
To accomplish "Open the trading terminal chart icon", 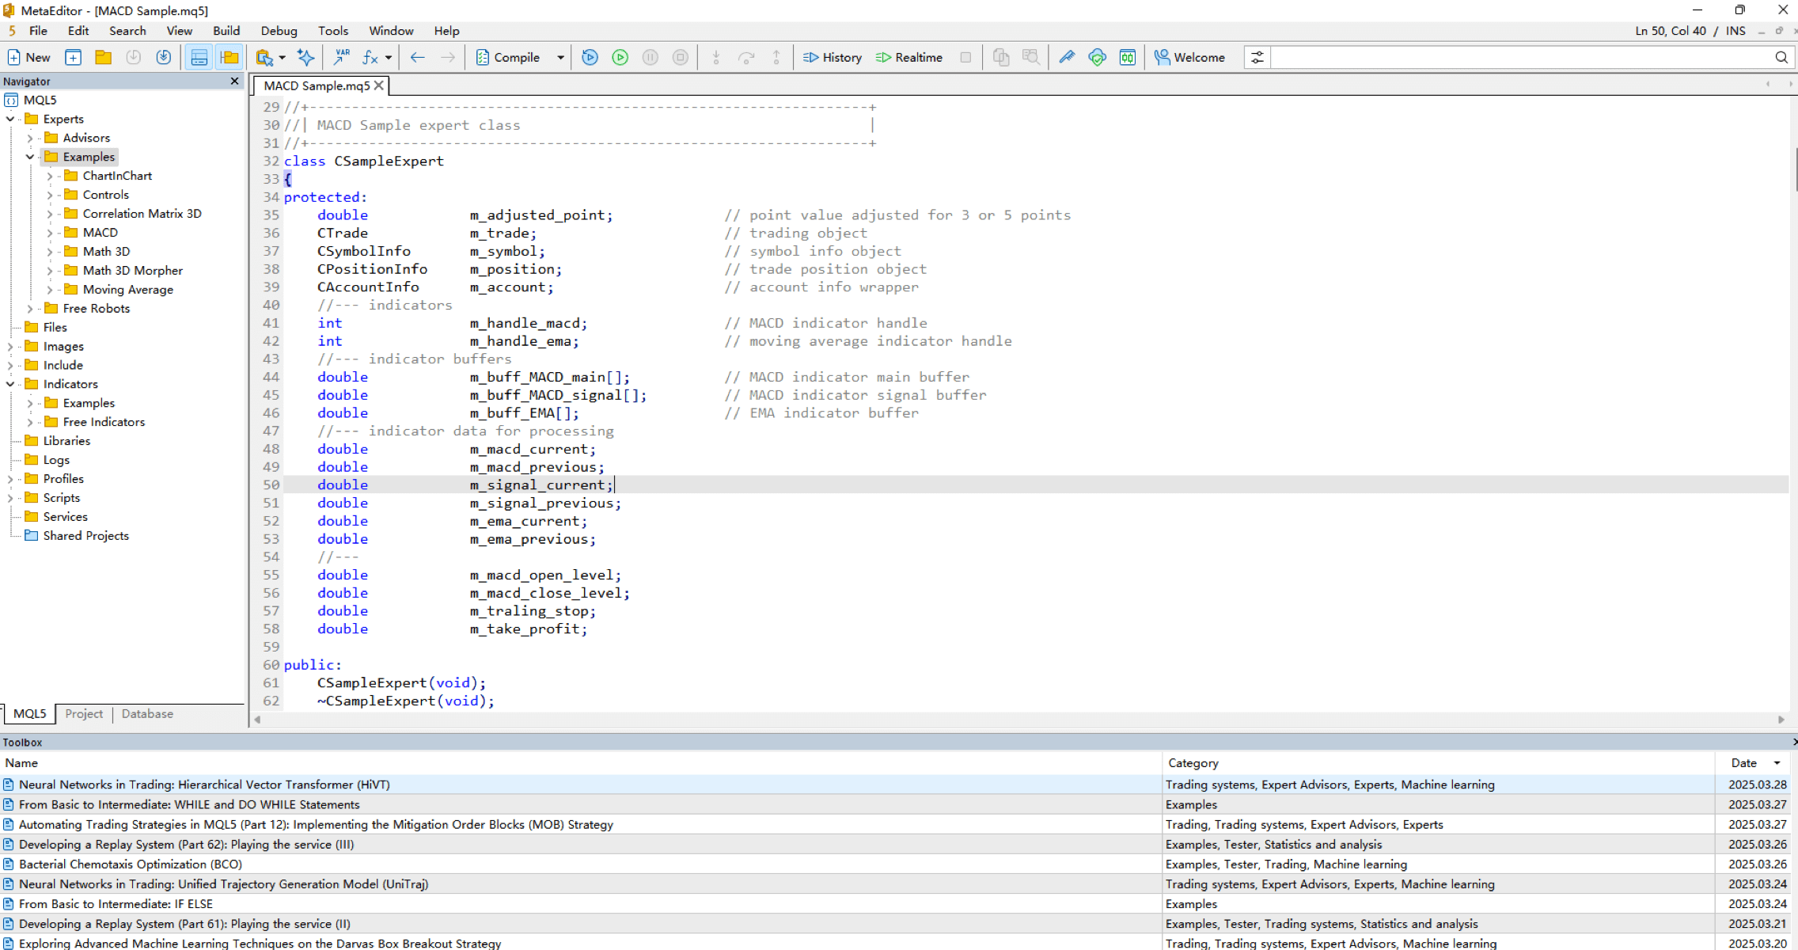I will (x=1128, y=57).
